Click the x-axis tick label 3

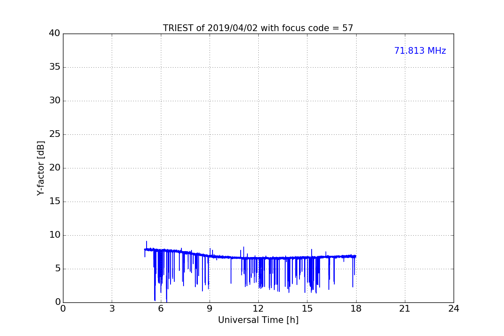112,309
